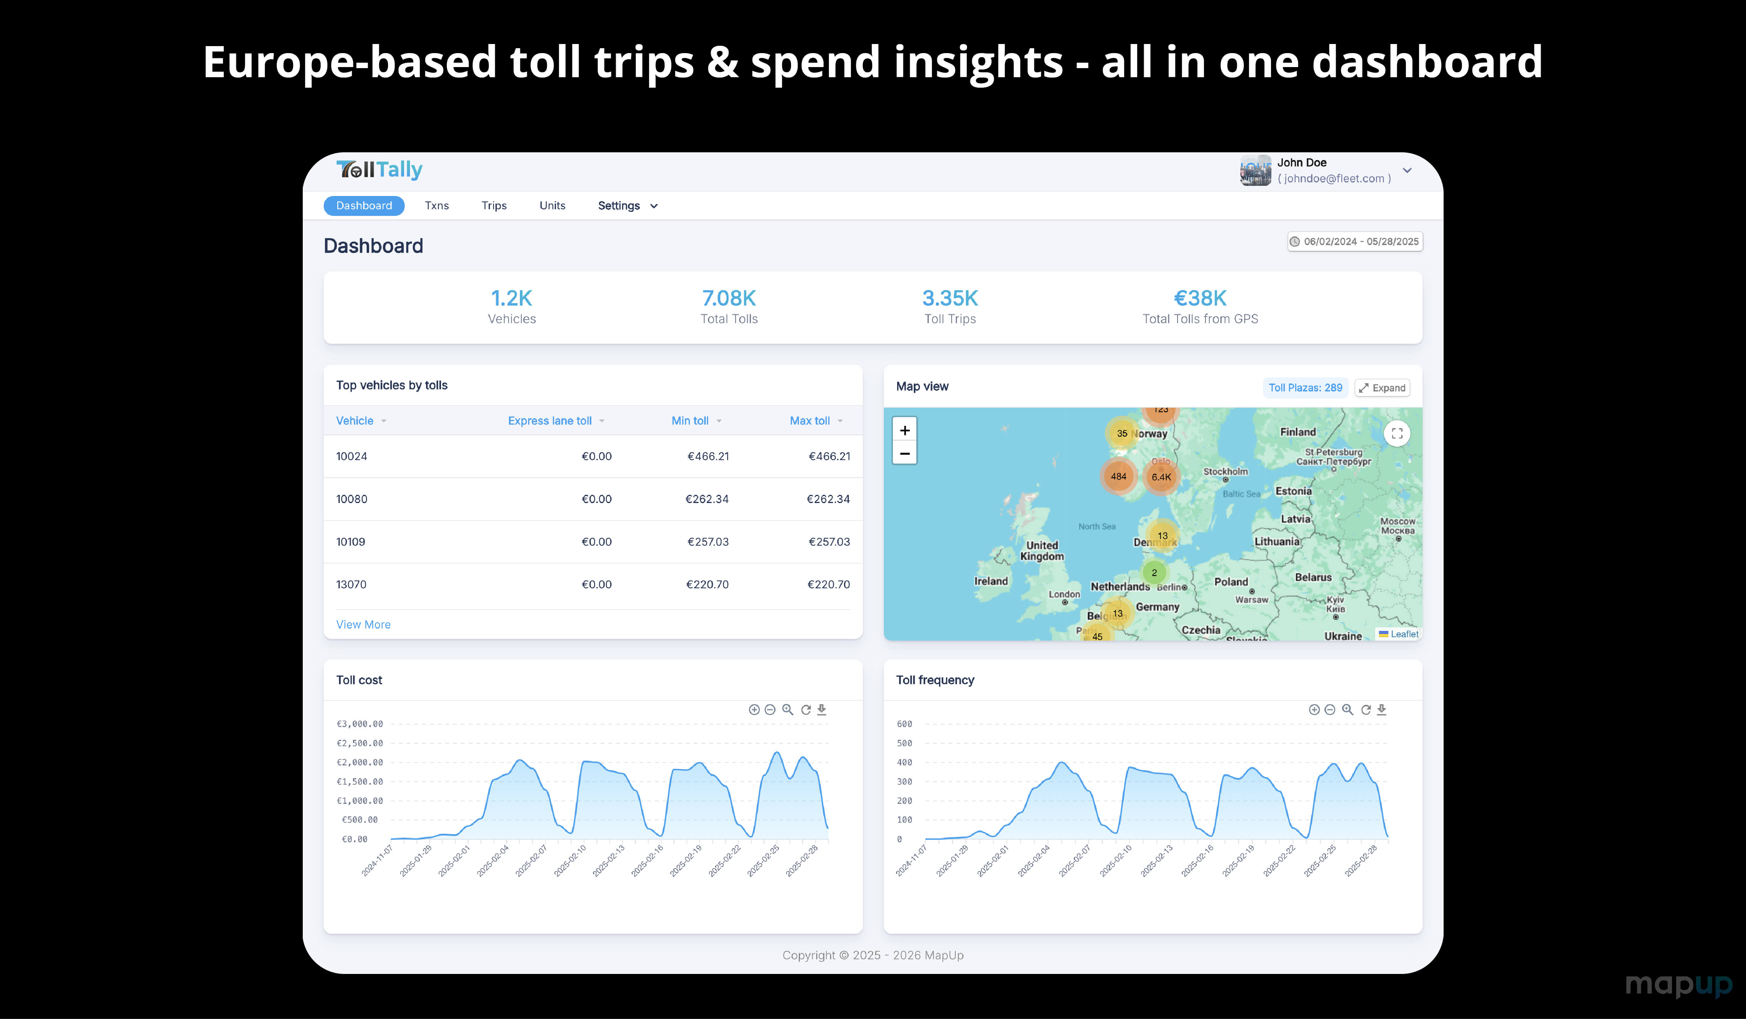This screenshot has height=1019, width=1746.
Task: Click zoom in icon on Toll frequency chart
Action: click(x=1314, y=709)
